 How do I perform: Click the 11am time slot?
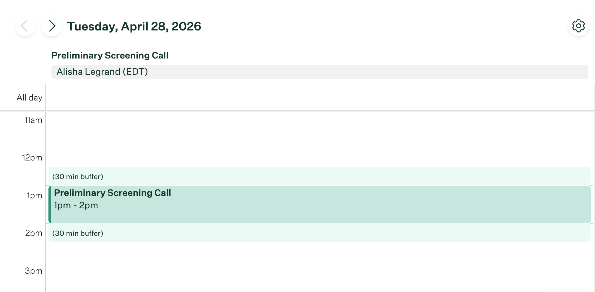point(295,130)
